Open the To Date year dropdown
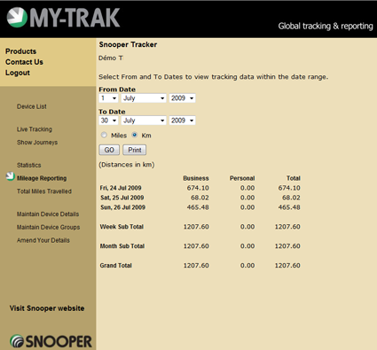 (x=182, y=121)
